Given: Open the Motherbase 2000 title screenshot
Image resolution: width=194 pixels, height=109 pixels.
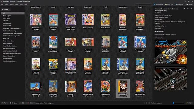Looking at the screenshot, I should 170,52.
